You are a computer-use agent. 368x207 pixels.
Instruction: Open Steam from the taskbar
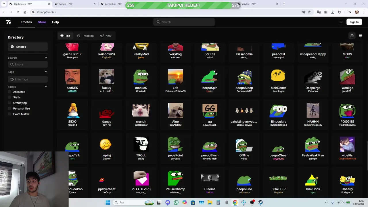click(x=260, y=202)
